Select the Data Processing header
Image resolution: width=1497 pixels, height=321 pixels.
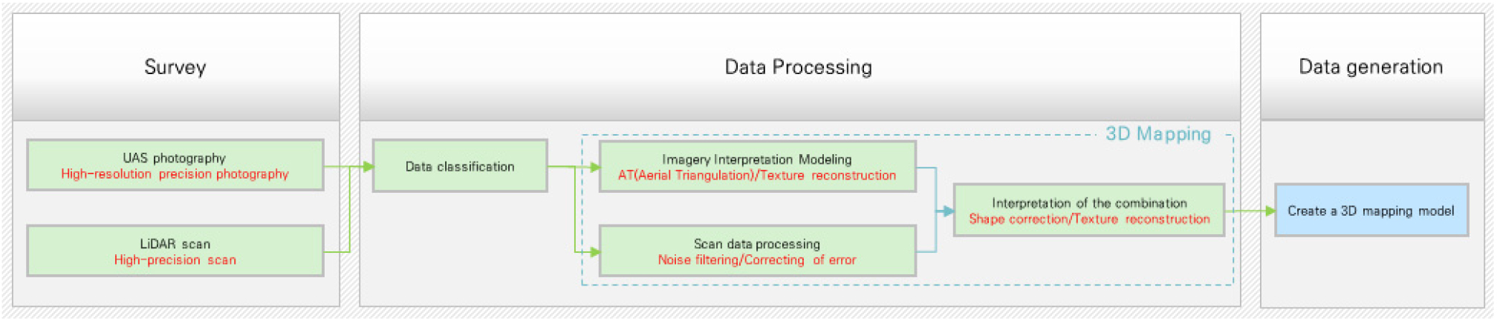(799, 67)
